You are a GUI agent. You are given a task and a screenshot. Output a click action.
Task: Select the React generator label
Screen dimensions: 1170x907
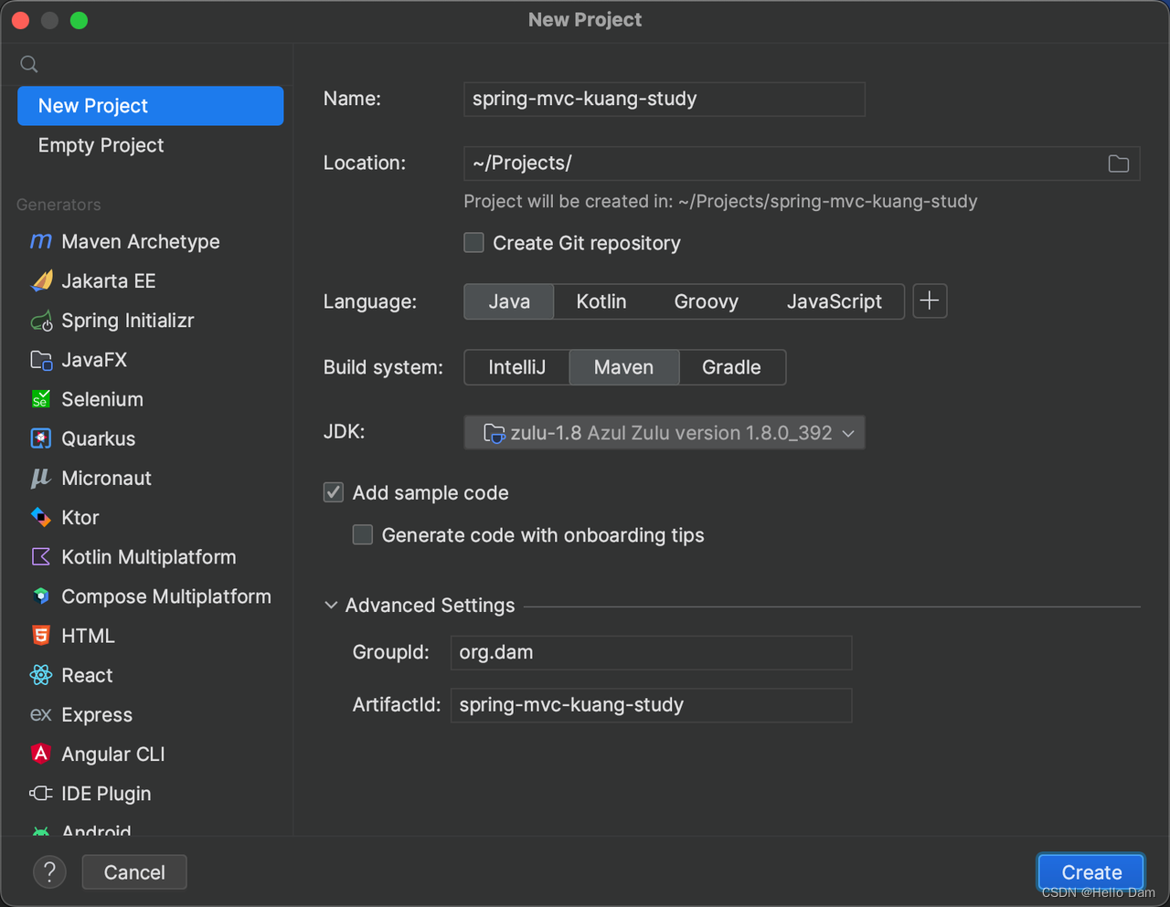(87, 675)
